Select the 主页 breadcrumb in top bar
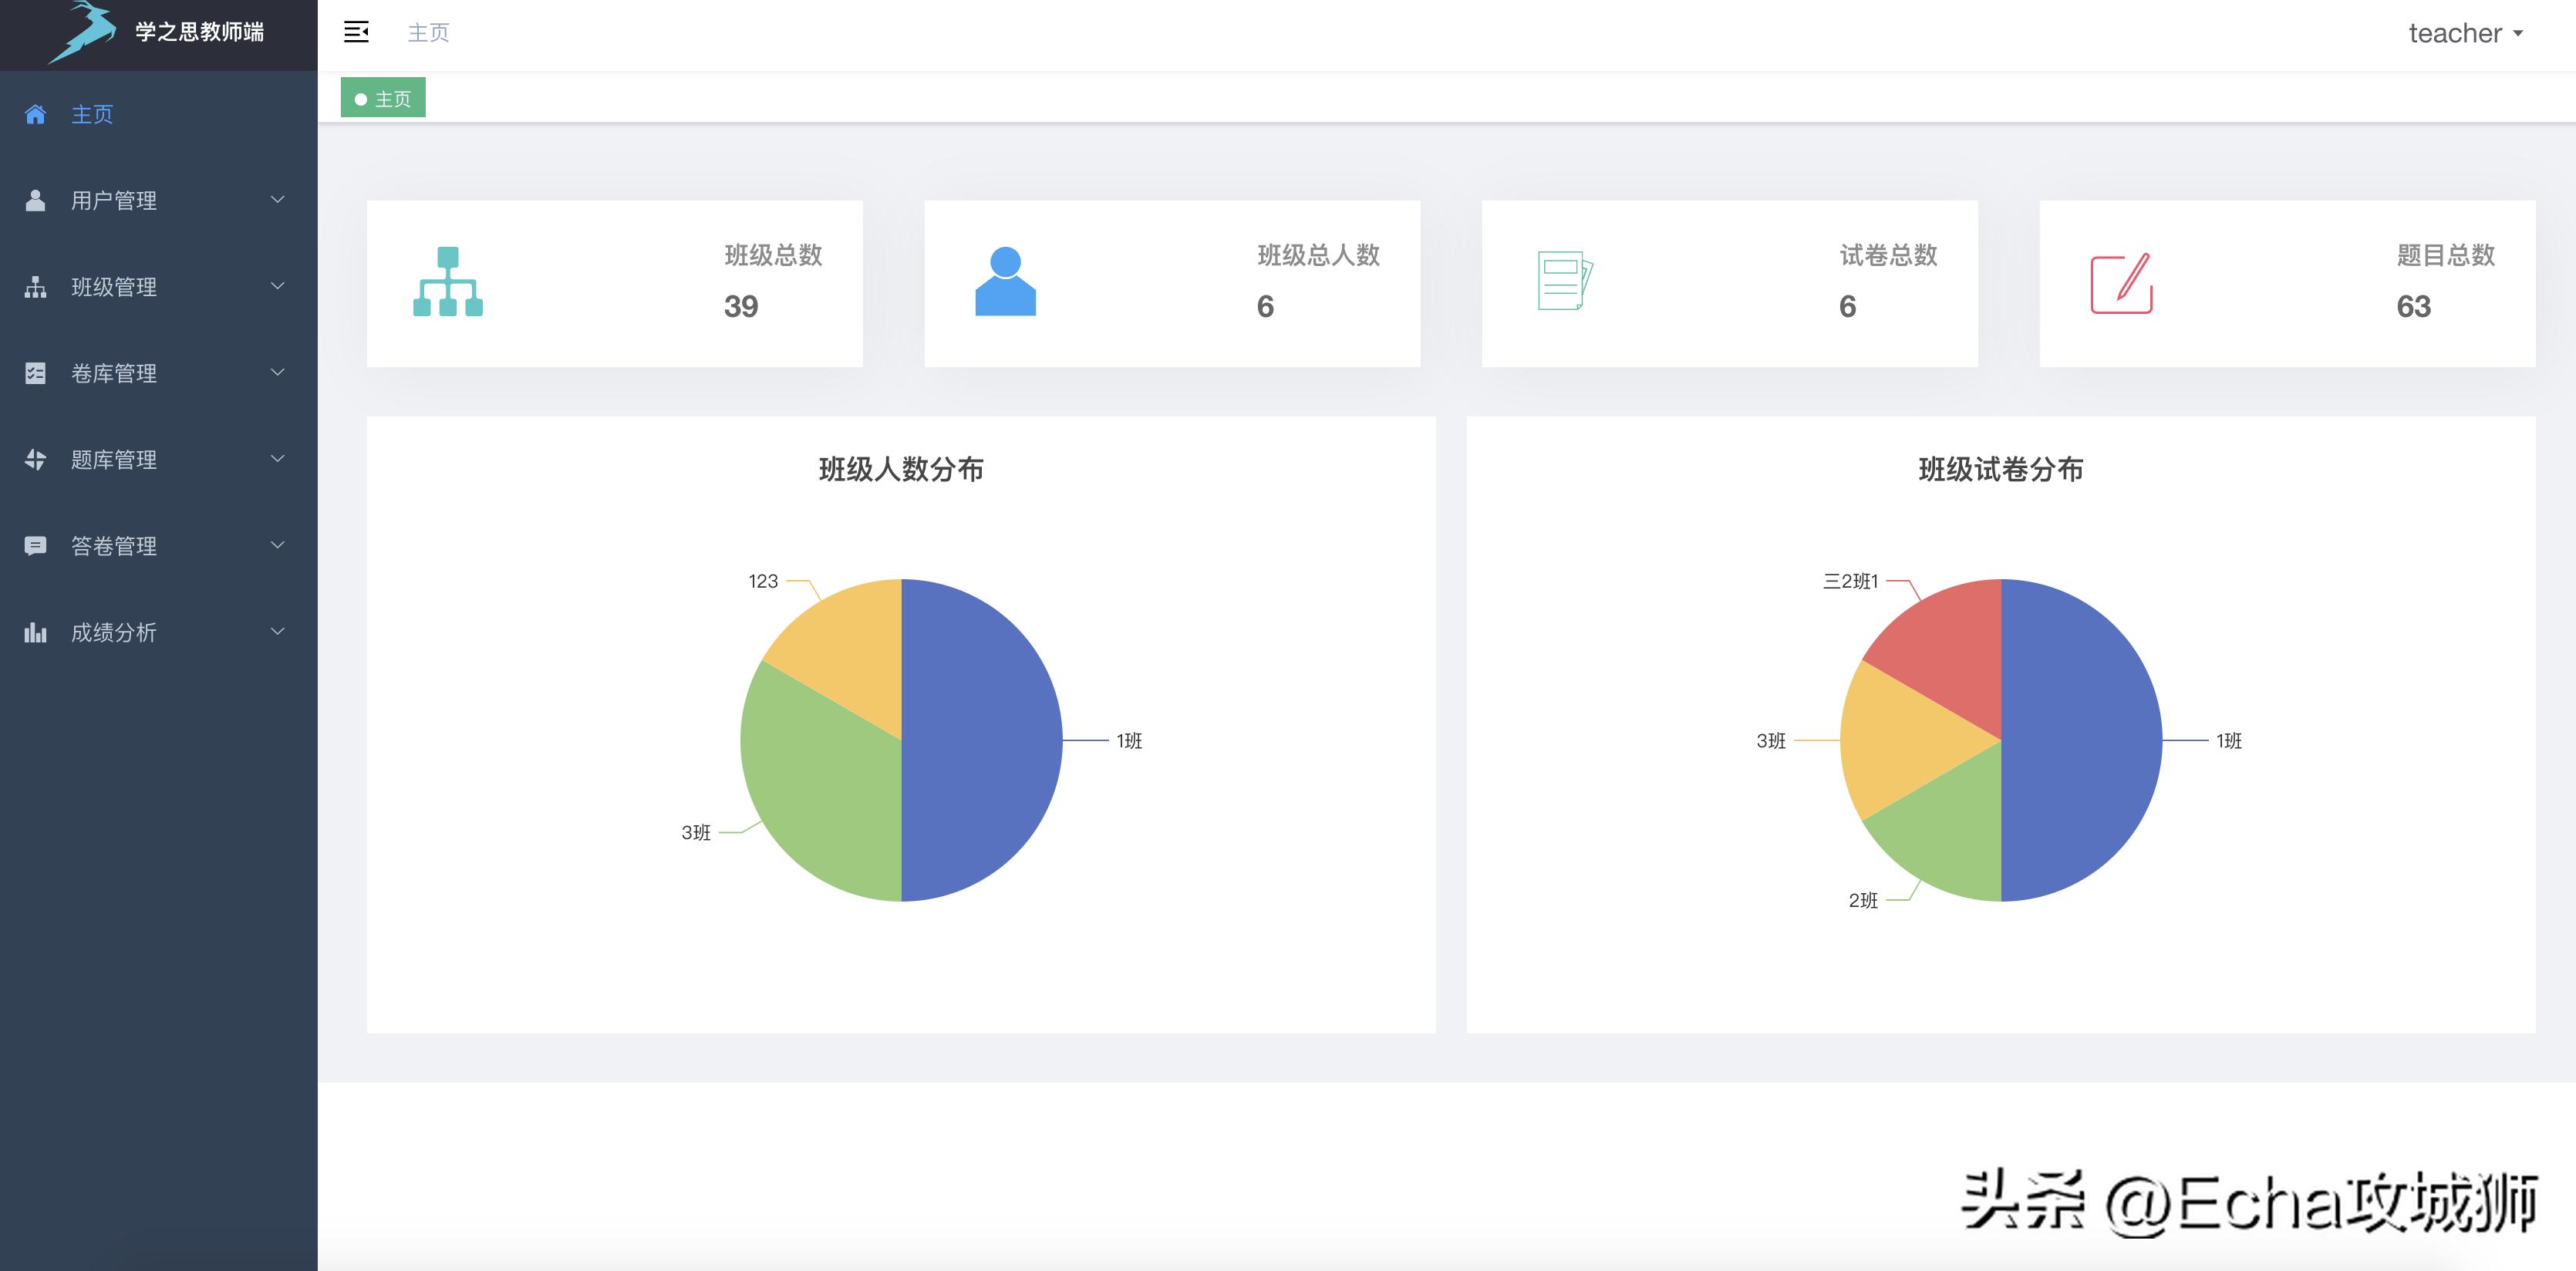 click(x=427, y=32)
